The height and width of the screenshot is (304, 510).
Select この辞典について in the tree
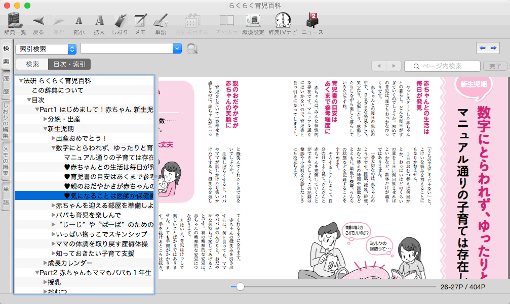pyautogui.click(x=58, y=90)
